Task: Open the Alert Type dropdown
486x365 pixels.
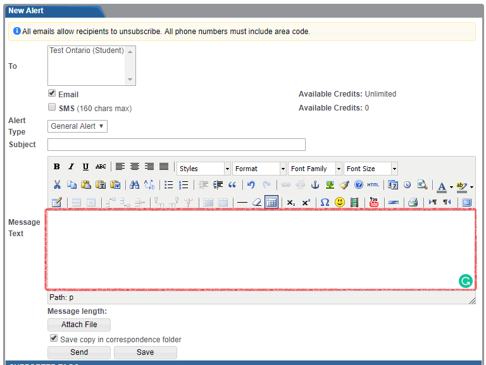Action: pos(77,126)
